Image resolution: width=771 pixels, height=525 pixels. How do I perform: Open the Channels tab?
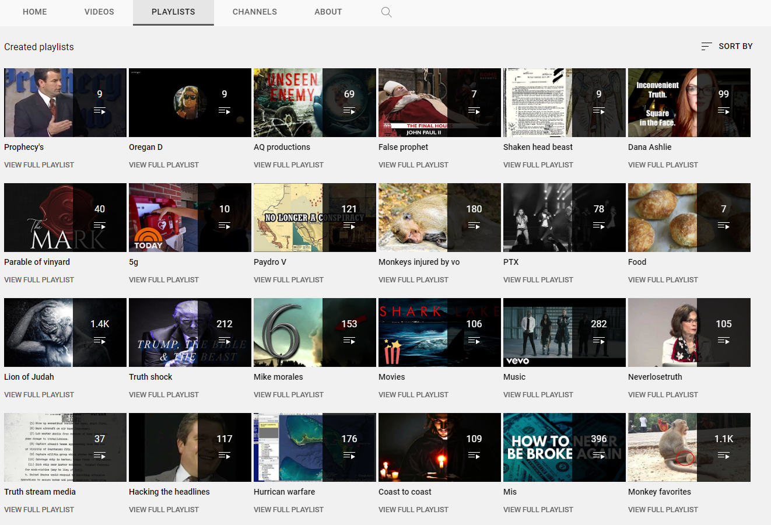tap(254, 12)
